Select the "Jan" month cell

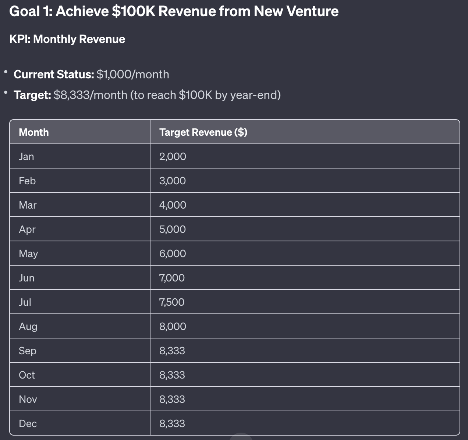click(26, 156)
